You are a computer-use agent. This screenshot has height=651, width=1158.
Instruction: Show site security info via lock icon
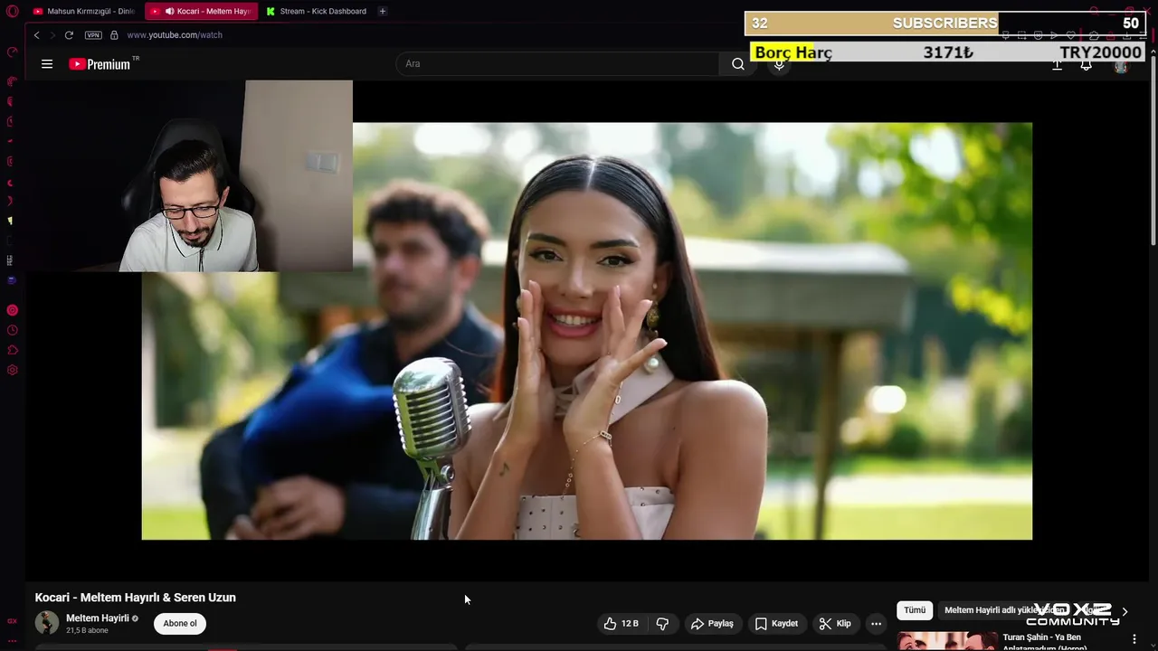pyautogui.click(x=114, y=35)
